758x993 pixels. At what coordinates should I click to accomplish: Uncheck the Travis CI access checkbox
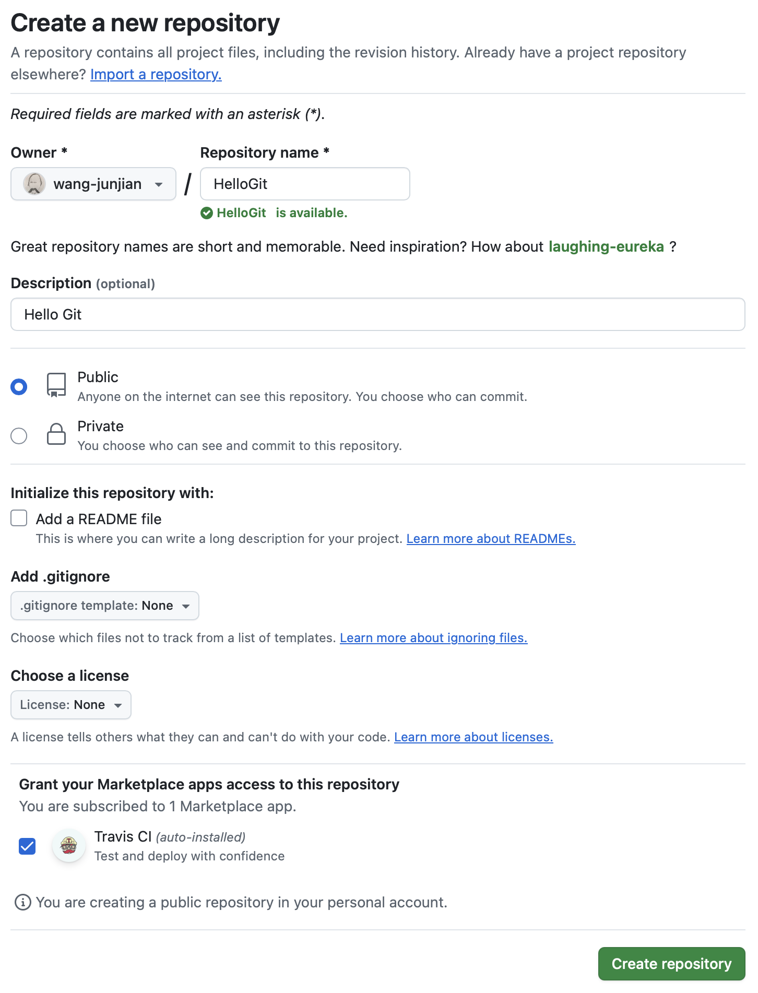[27, 846]
